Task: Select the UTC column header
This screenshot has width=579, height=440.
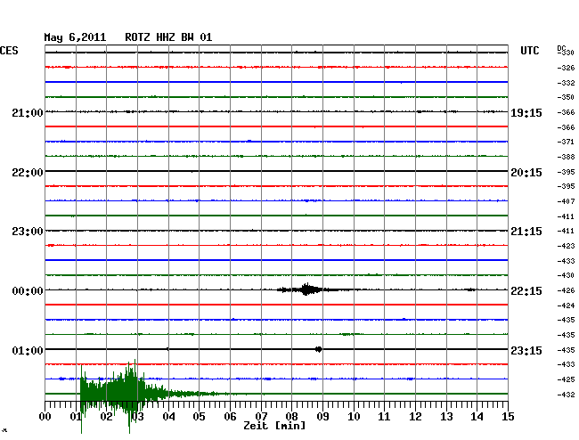Action: coord(529,51)
